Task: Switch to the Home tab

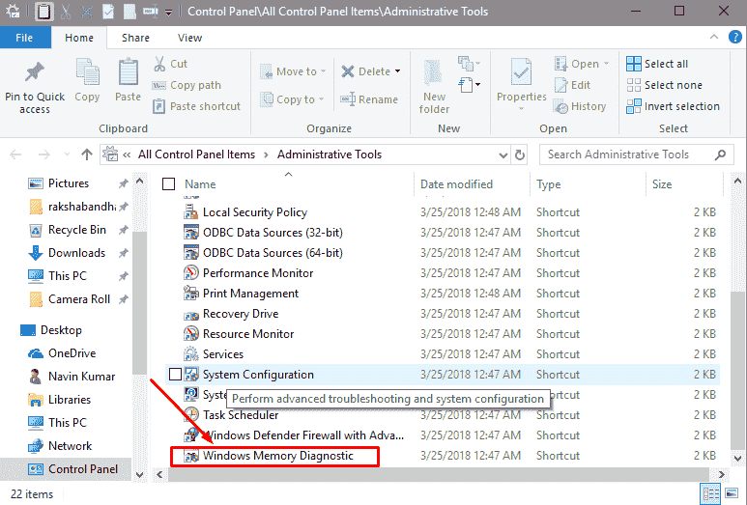Action: [x=79, y=38]
